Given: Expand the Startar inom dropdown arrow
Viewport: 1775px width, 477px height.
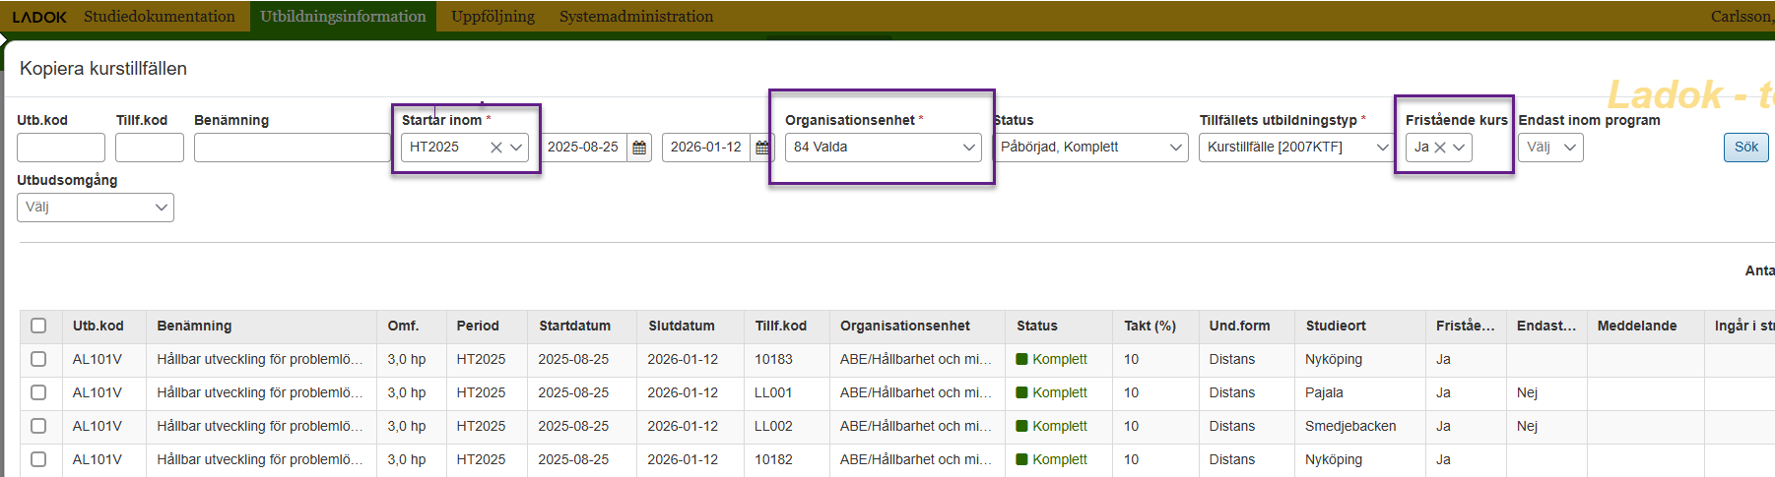Looking at the screenshot, I should pyautogui.click(x=516, y=148).
